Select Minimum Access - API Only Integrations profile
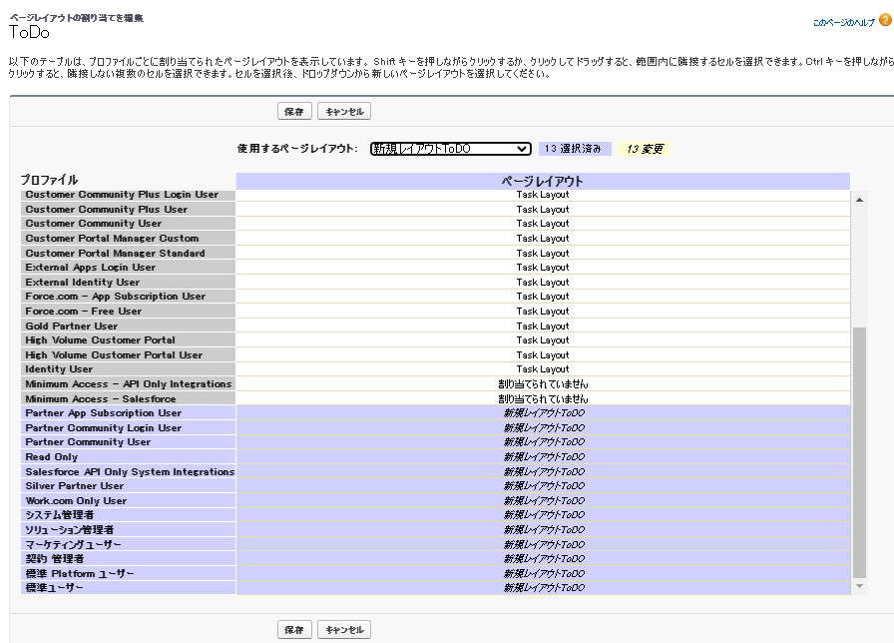Viewport: 894px width, 643px height. 129,384
